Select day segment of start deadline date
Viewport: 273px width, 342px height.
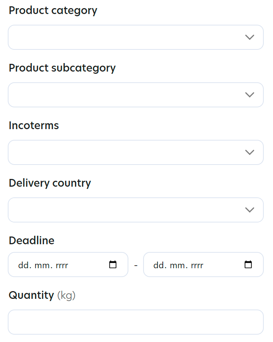[23, 265]
